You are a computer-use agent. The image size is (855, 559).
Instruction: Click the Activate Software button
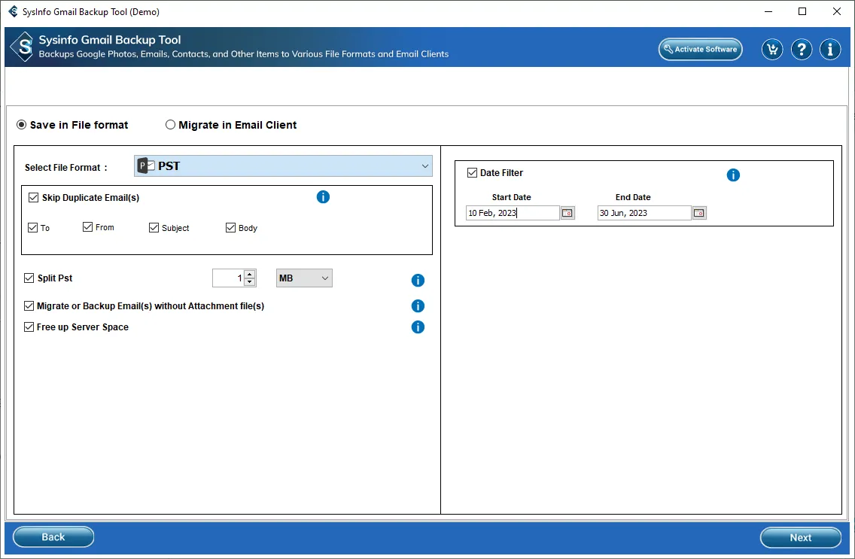point(700,50)
